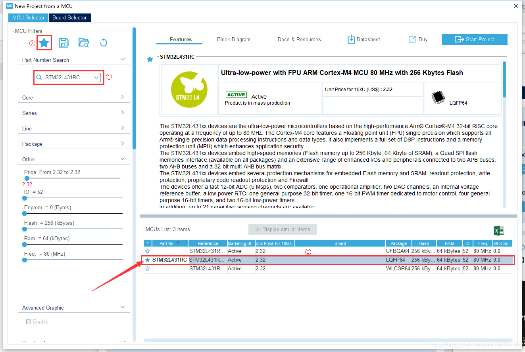The height and width of the screenshot is (352, 525).
Task: Click the Excel export icon
Action: [499, 231]
